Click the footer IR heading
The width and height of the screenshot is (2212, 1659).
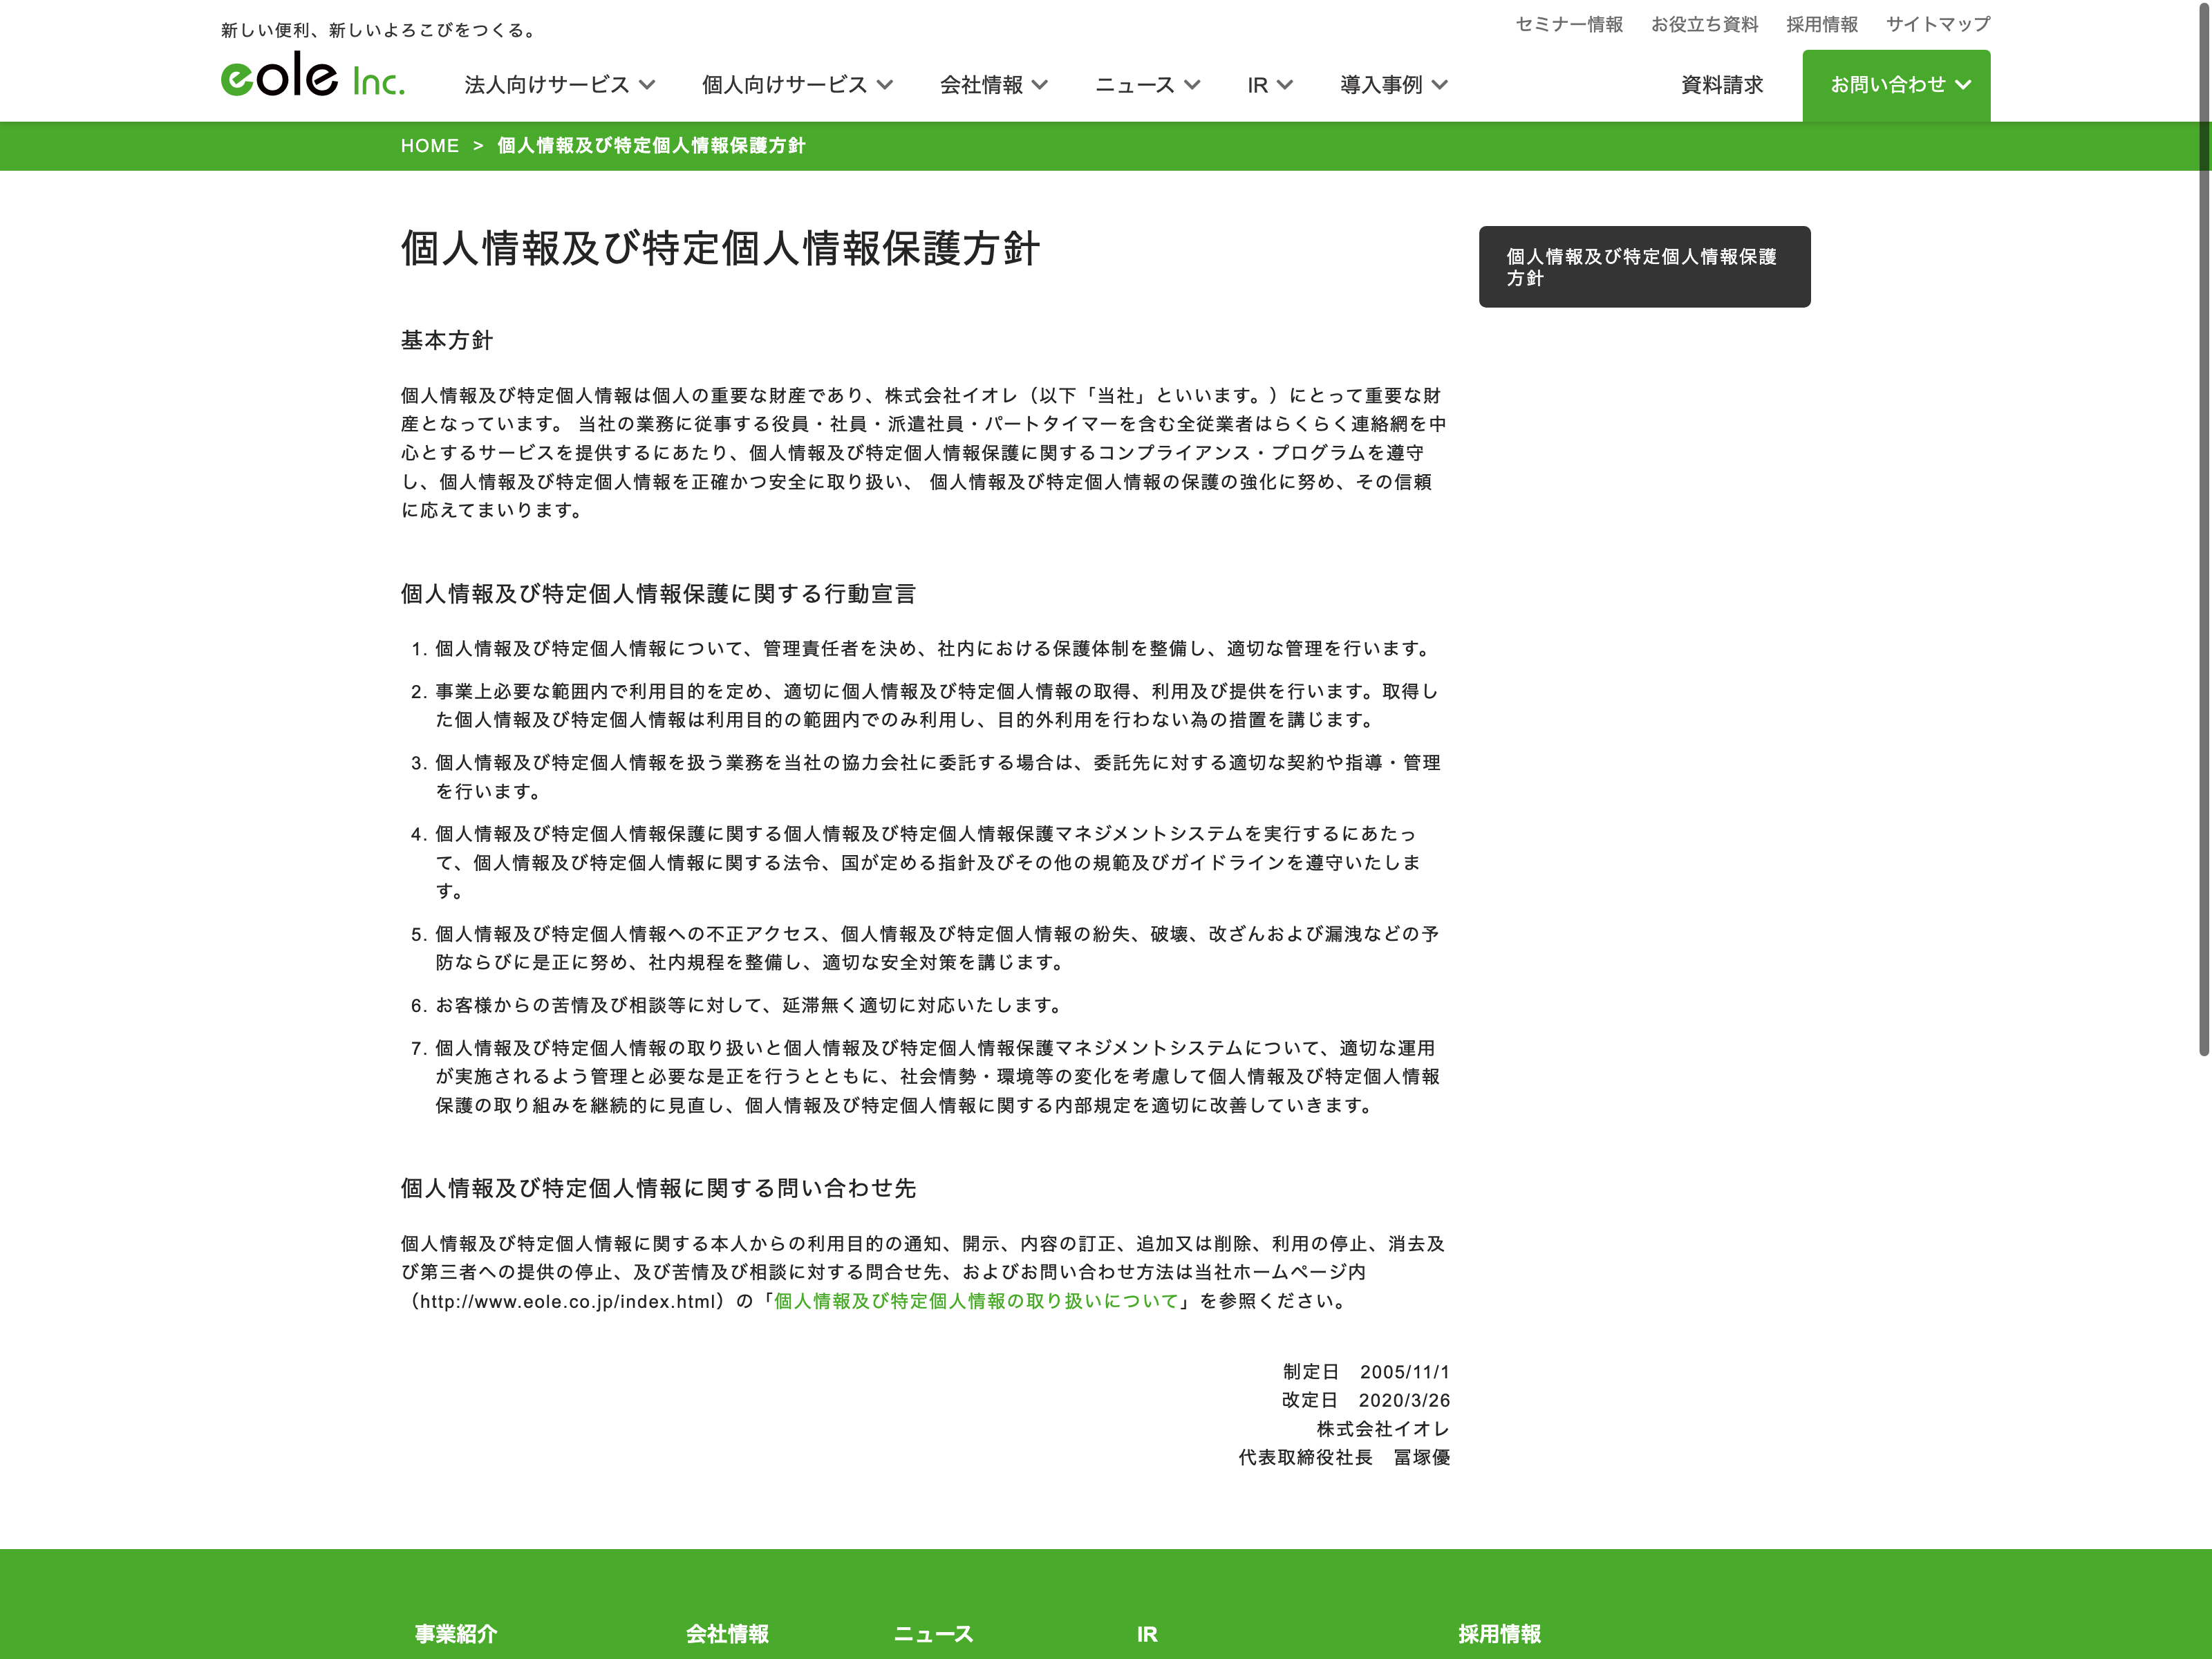[x=1146, y=1633]
